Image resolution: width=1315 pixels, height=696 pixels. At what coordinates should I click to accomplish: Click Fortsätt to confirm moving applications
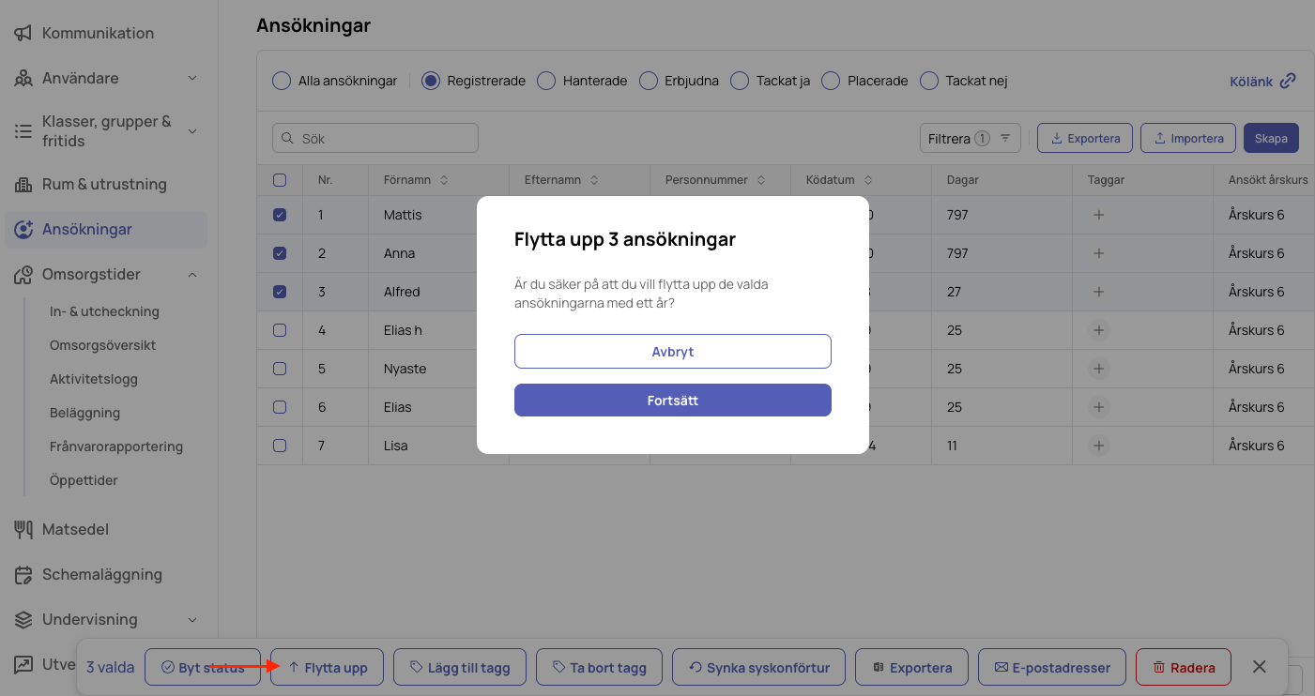673,400
